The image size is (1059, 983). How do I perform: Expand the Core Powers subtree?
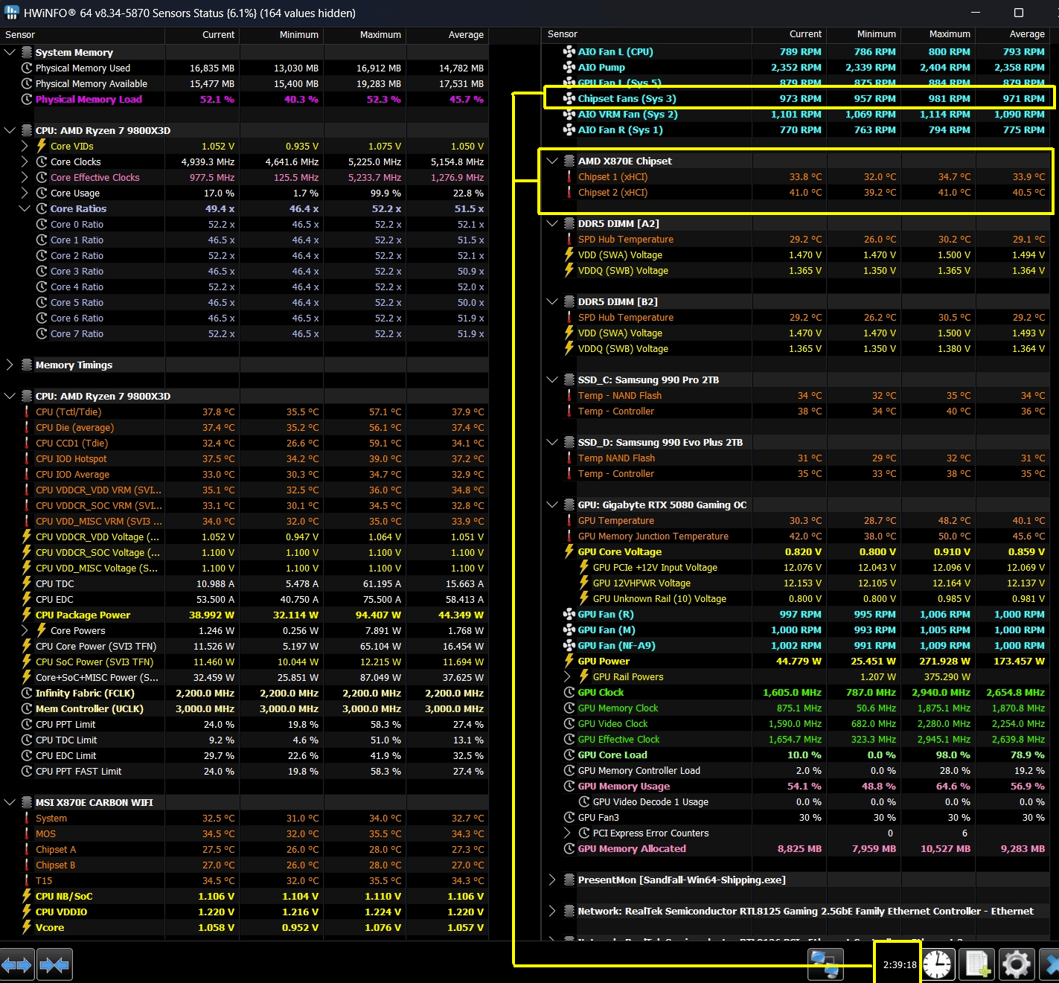click(x=25, y=630)
